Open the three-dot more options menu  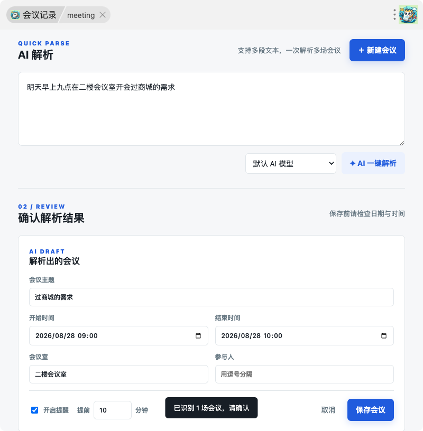tap(394, 15)
